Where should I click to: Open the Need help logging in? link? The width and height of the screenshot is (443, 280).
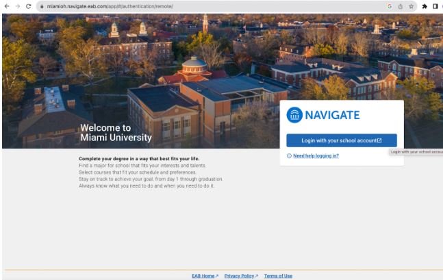(x=316, y=155)
